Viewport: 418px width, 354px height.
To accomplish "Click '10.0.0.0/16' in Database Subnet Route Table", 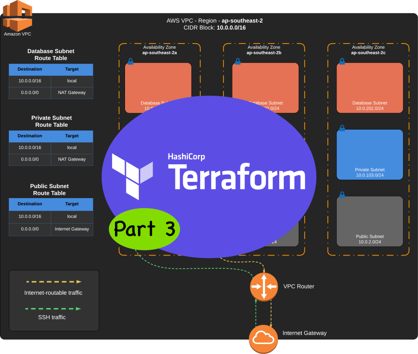I will (30, 81).
